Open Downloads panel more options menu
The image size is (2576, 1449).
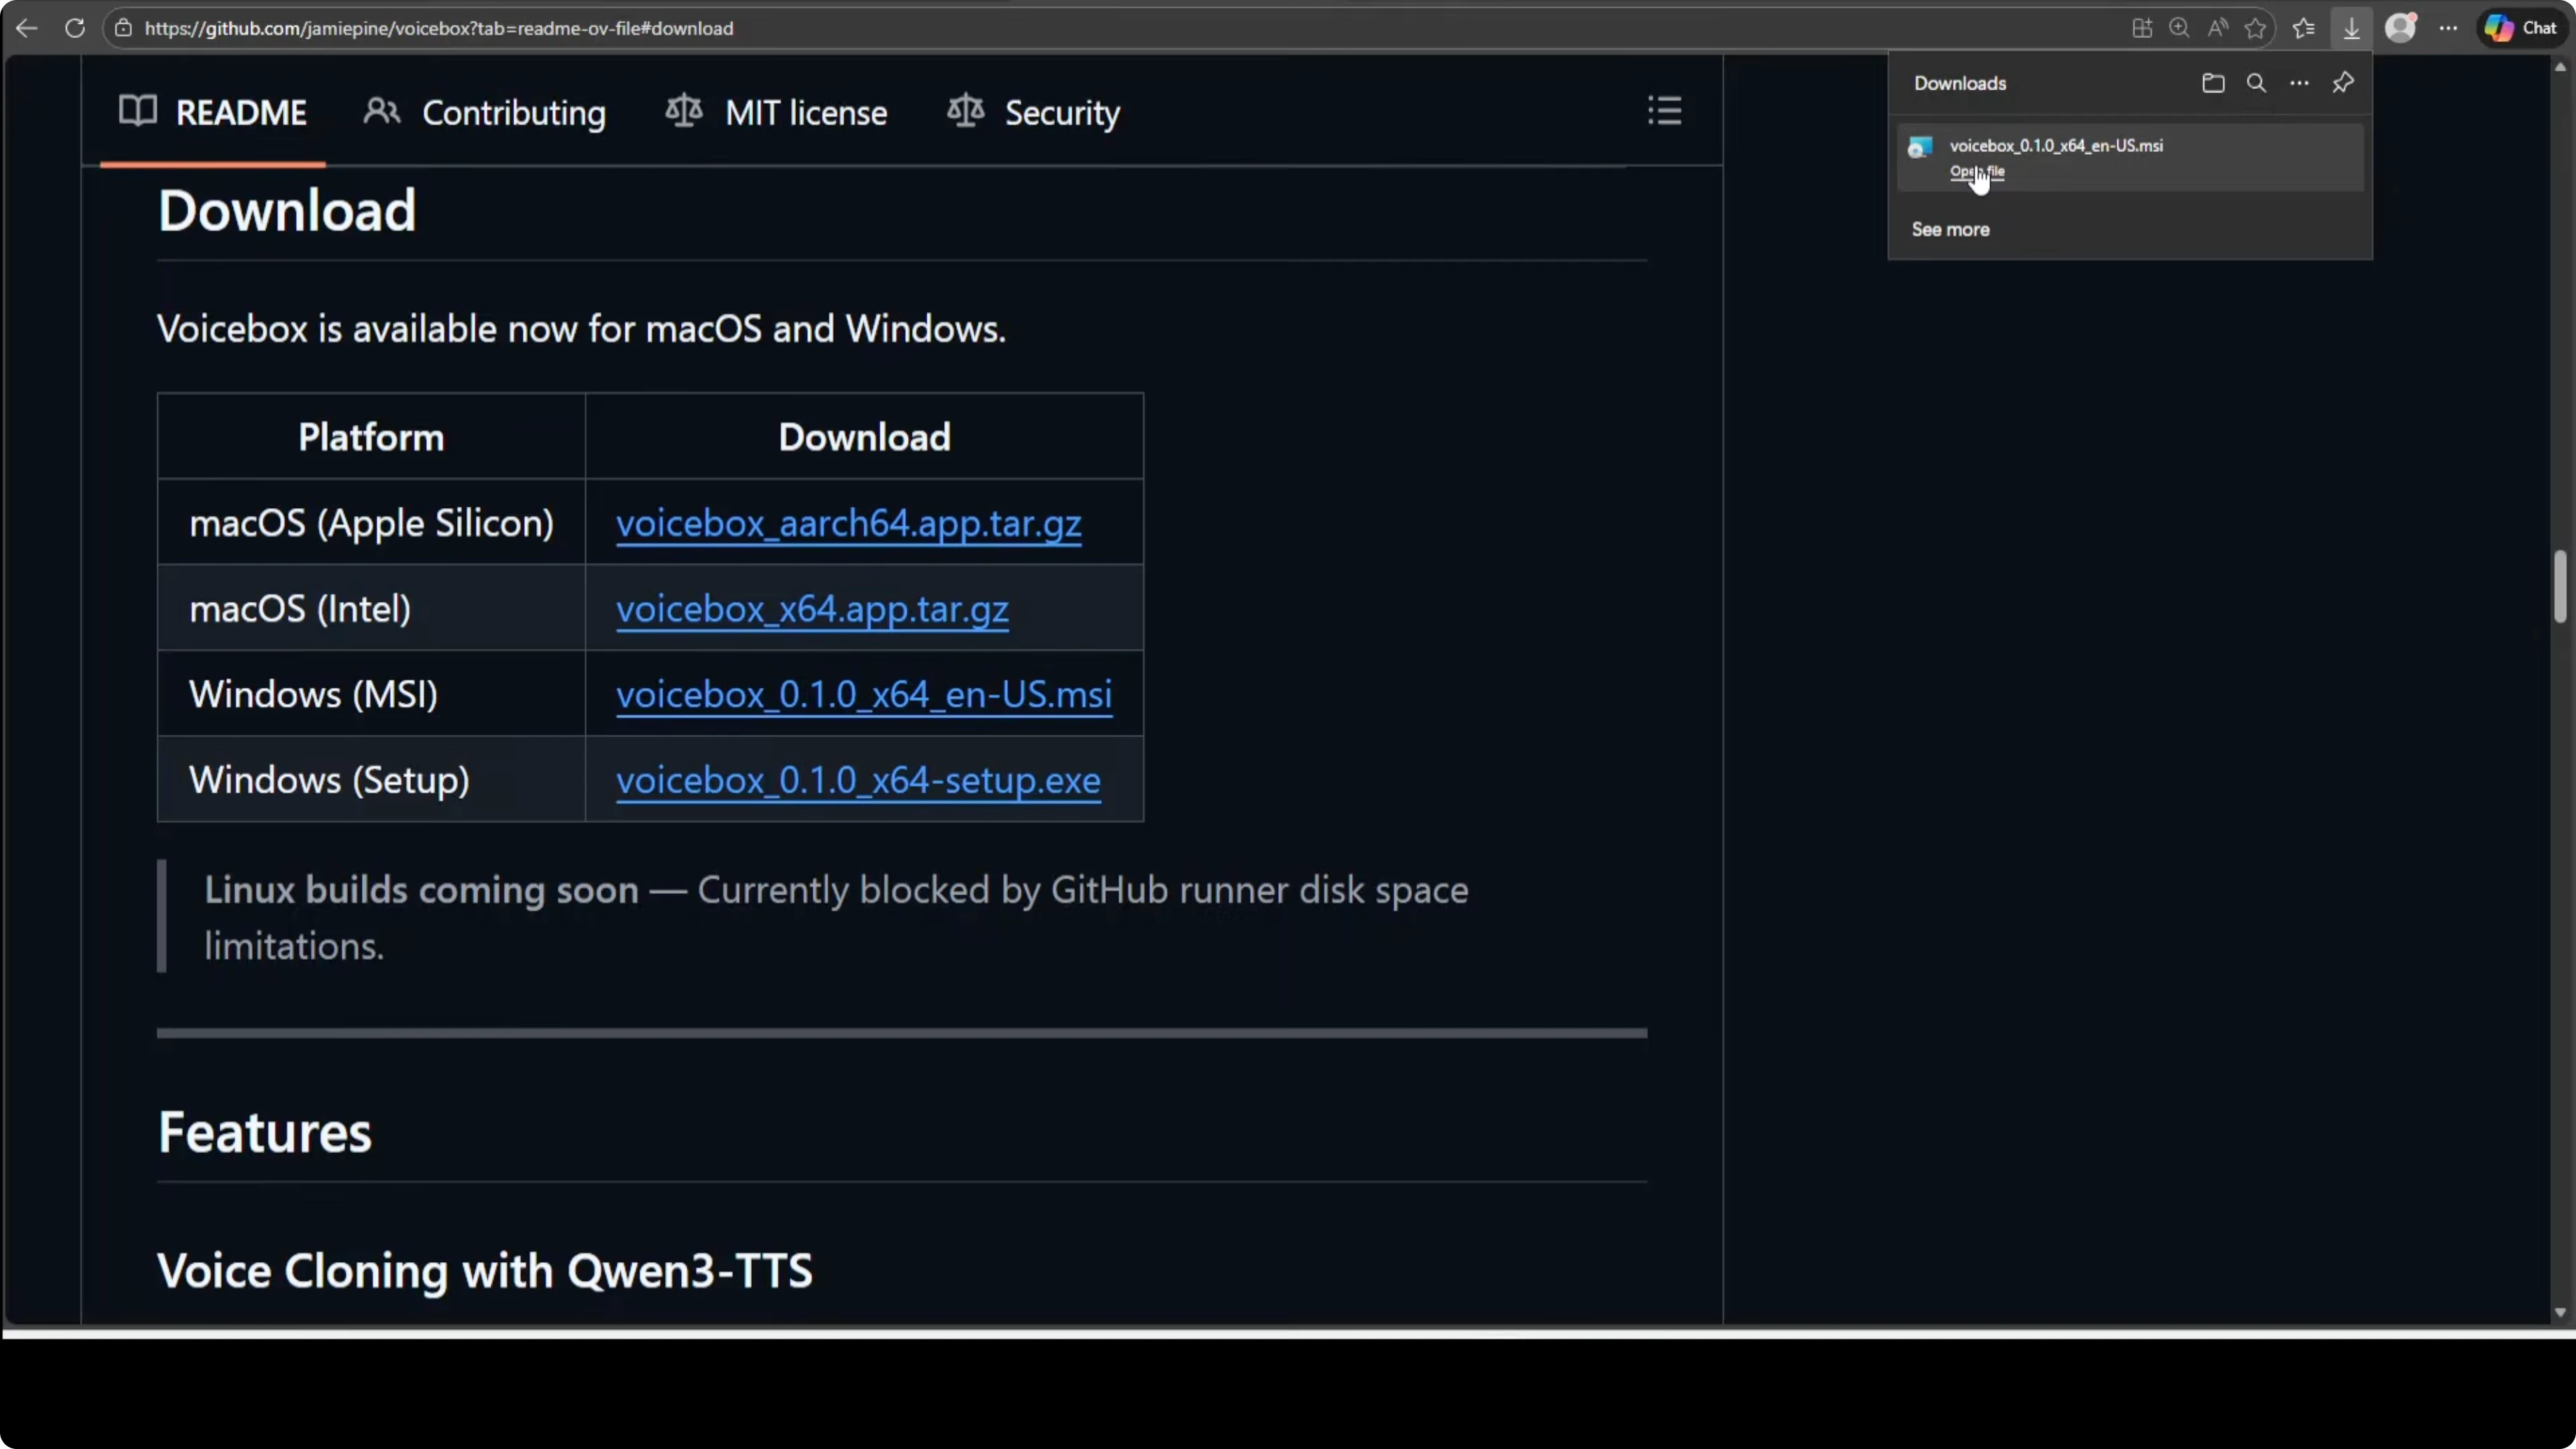tap(2299, 83)
